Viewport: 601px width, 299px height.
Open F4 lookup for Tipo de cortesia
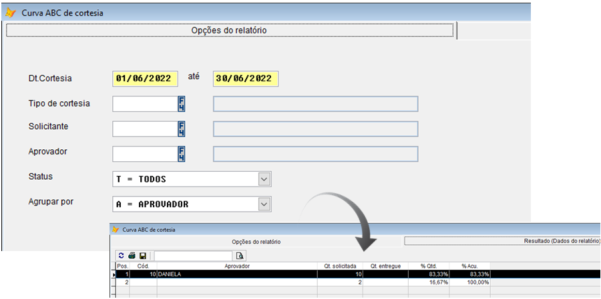click(x=181, y=104)
